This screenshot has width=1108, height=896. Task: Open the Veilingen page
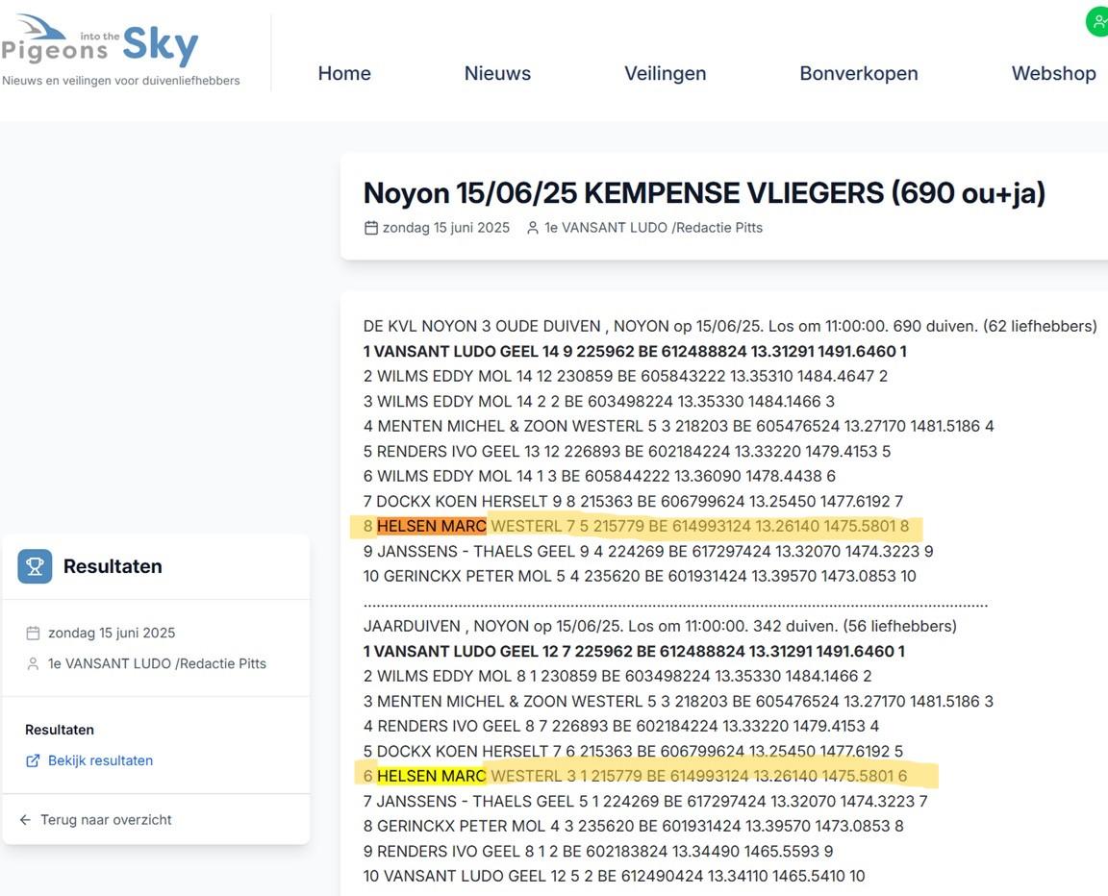(x=665, y=73)
